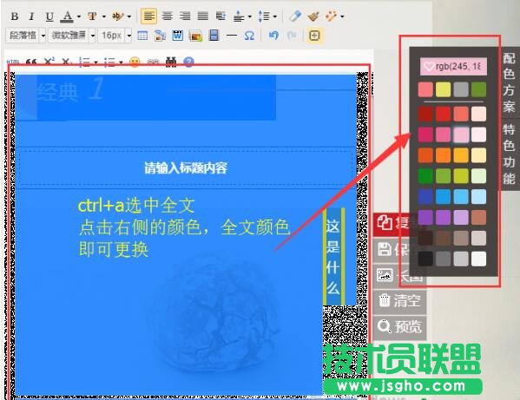The width and height of the screenshot is (520, 400).
Task: Open paragraph spacing dropdown arrow
Action: point(249,16)
